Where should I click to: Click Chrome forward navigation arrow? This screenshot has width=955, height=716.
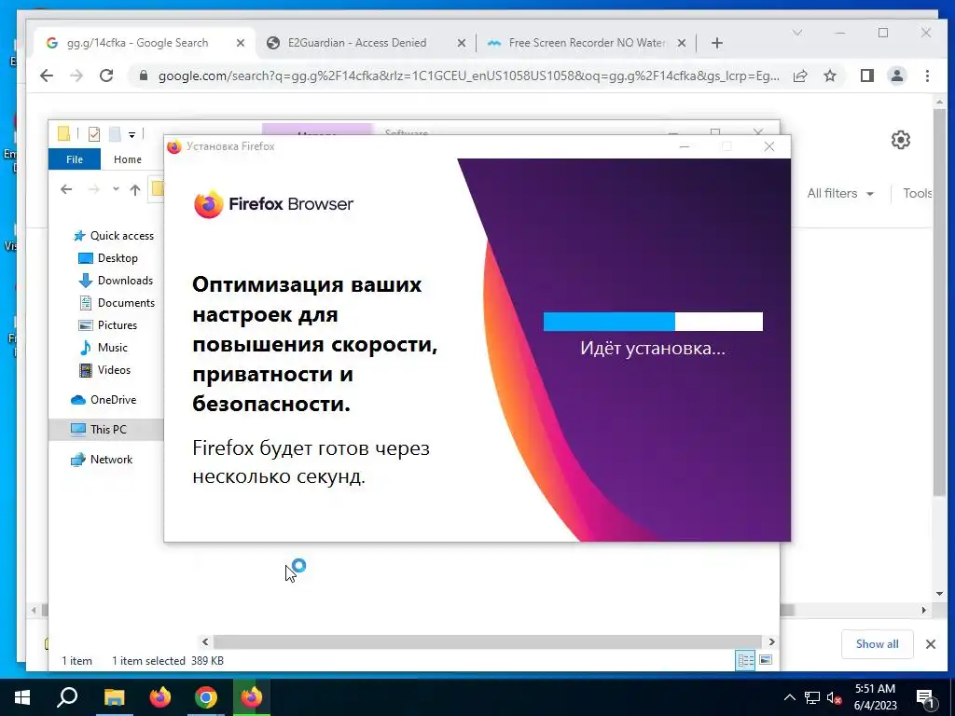click(x=76, y=76)
